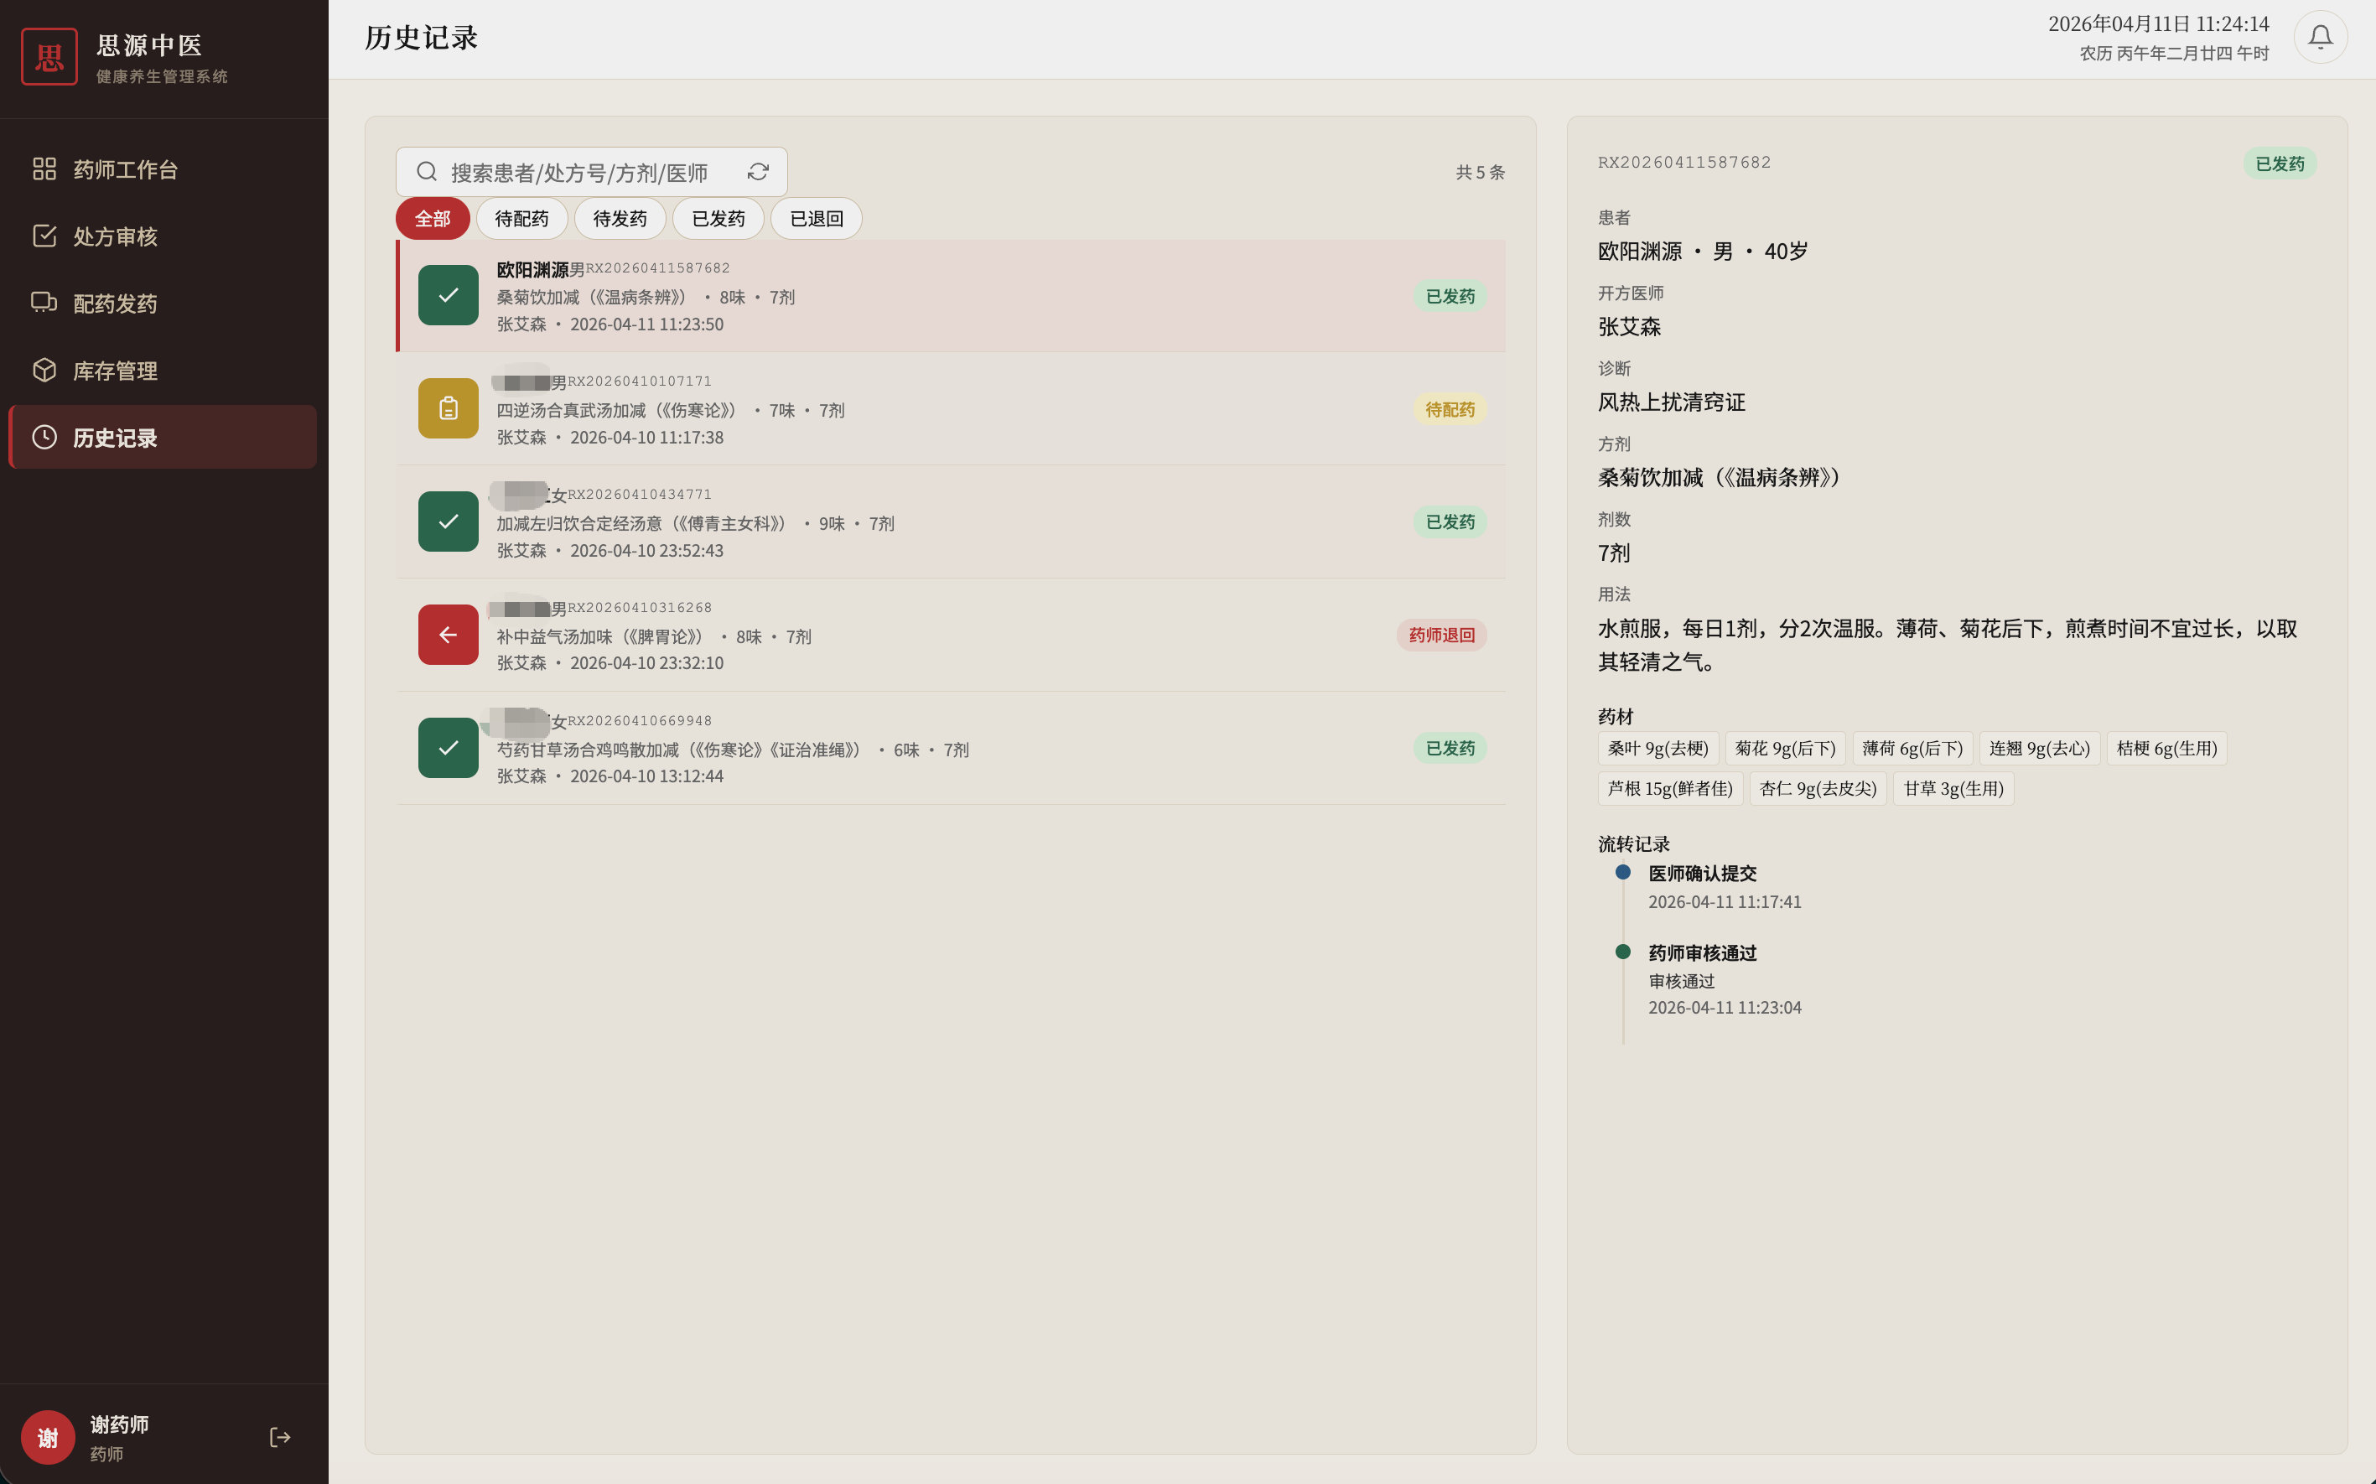2376x1484 pixels.
Task: Click yellow clipboard icon of 四逆汤 record
Action: pos(448,408)
